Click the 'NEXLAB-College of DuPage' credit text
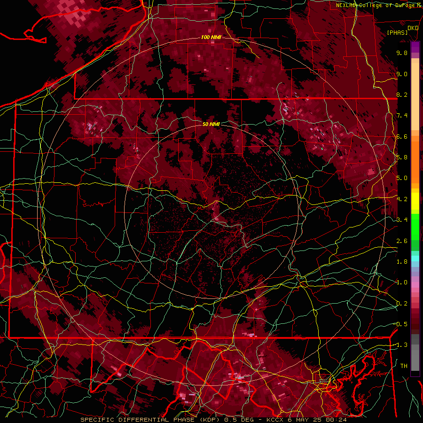This screenshot has height=423, width=423. tap(376, 5)
